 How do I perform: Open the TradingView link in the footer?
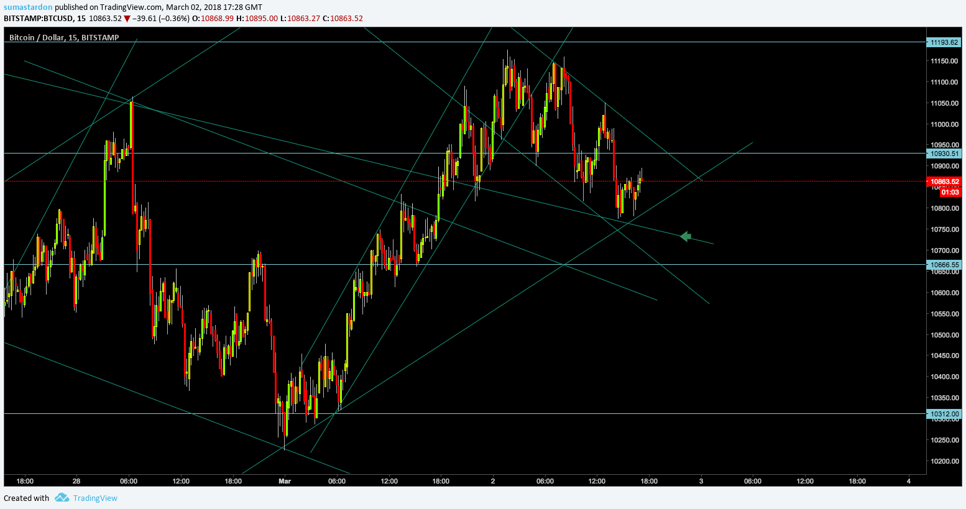tap(95, 498)
